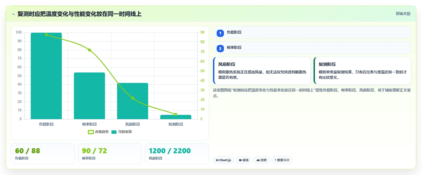The height and width of the screenshot is (175, 422).
Task: Click the 复测阶段 bar in chart
Action: point(176,117)
